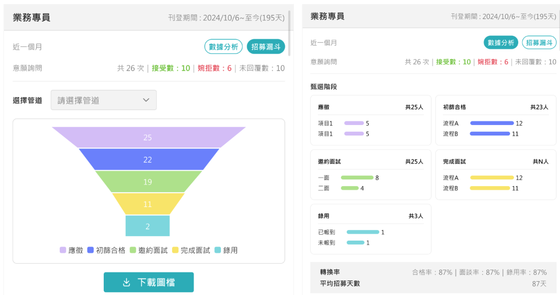Click the teal funnel segment showing 2
The width and height of the screenshot is (560, 295).
[x=147, y=226]
